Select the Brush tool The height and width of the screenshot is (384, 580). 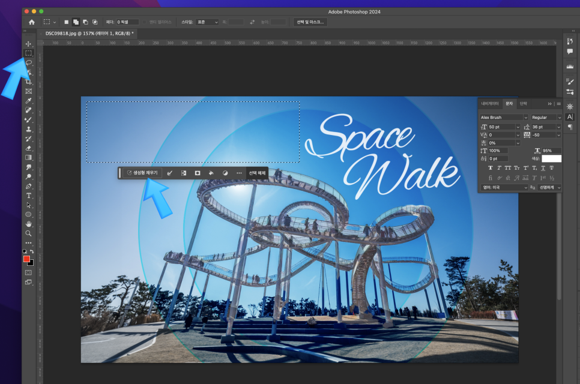click(x=28, y=120)
